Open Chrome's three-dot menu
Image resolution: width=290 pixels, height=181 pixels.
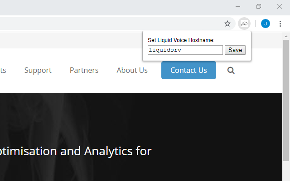(280, 24)
